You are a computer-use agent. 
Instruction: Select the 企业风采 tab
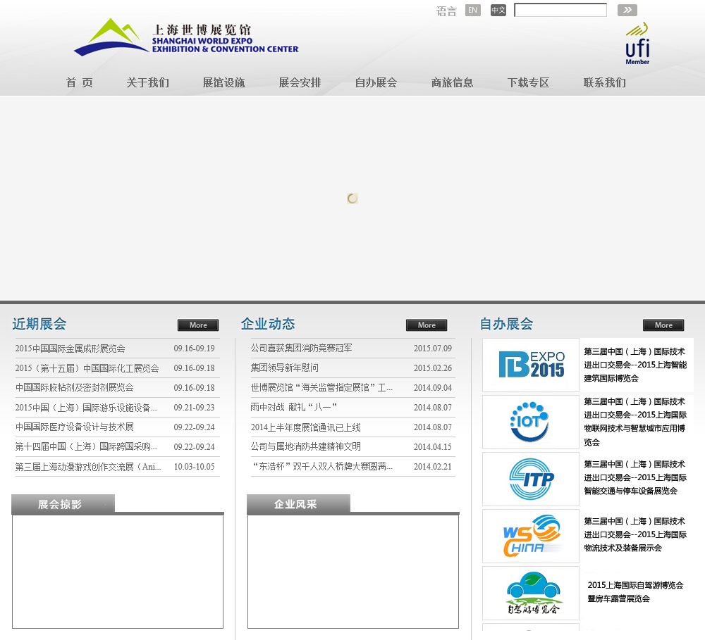298,504
